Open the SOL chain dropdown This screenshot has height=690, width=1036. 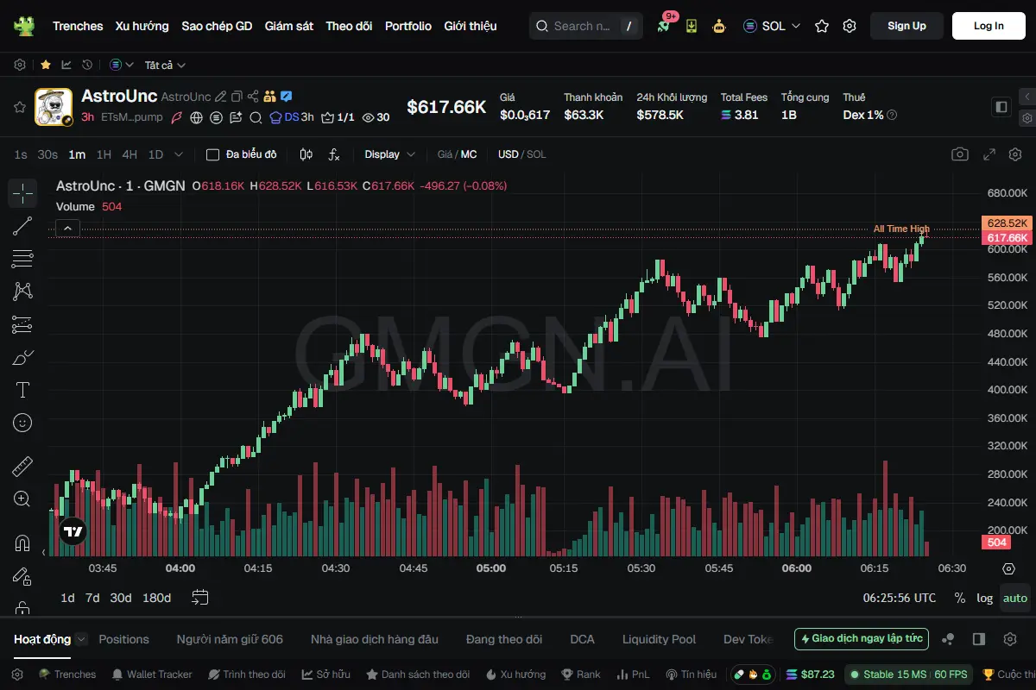click(x=772, y=26)
